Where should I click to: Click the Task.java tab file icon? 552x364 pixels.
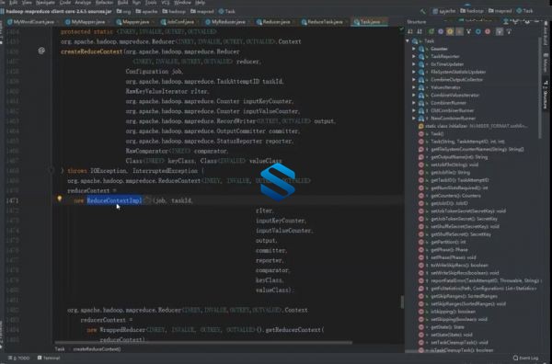click(x=357, y=22)
